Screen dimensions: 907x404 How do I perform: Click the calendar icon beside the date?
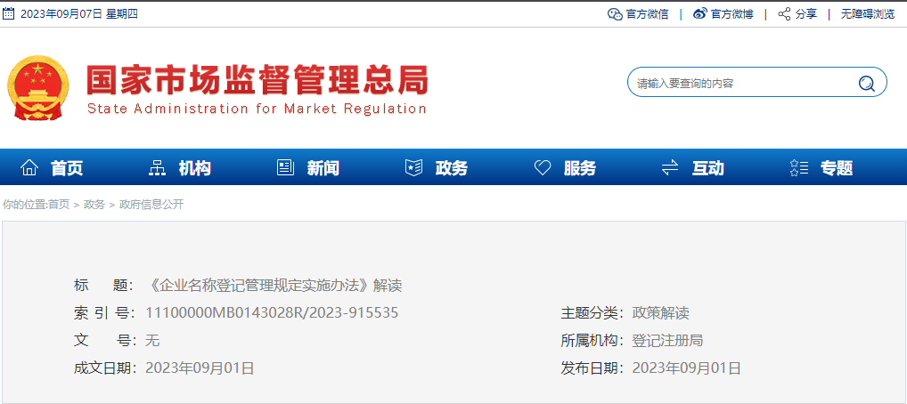coord(9,13)
